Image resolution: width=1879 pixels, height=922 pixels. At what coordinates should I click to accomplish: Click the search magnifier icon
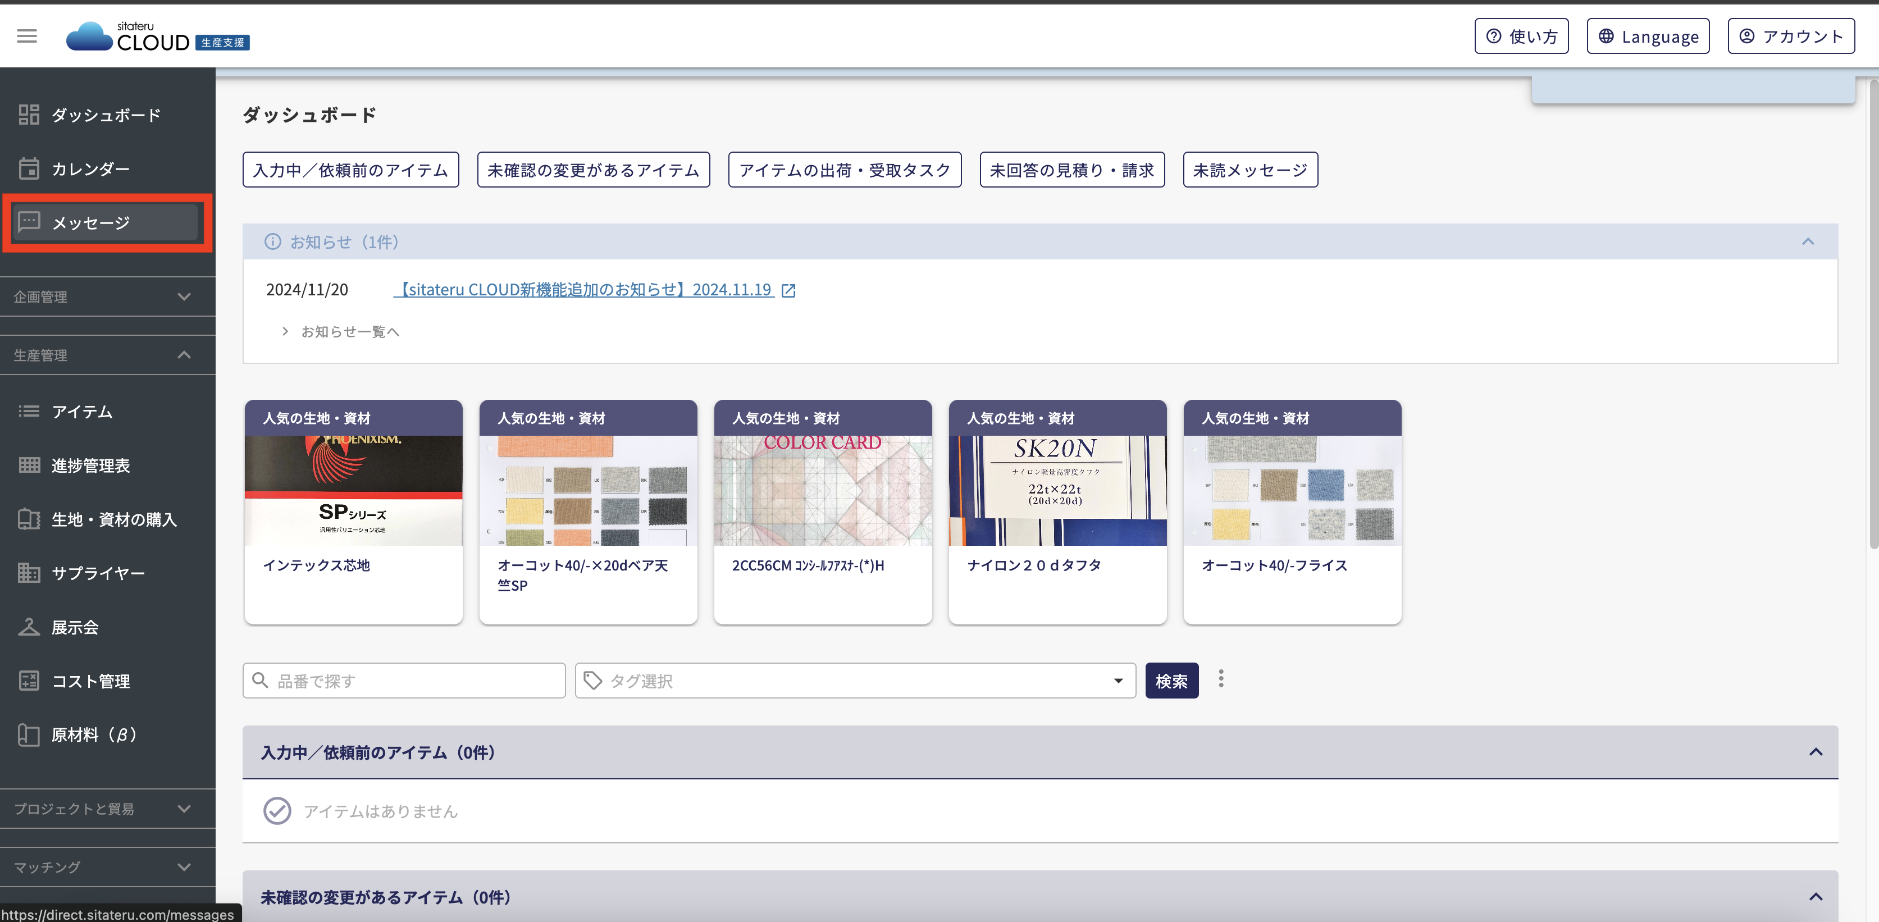click(259, 680)
